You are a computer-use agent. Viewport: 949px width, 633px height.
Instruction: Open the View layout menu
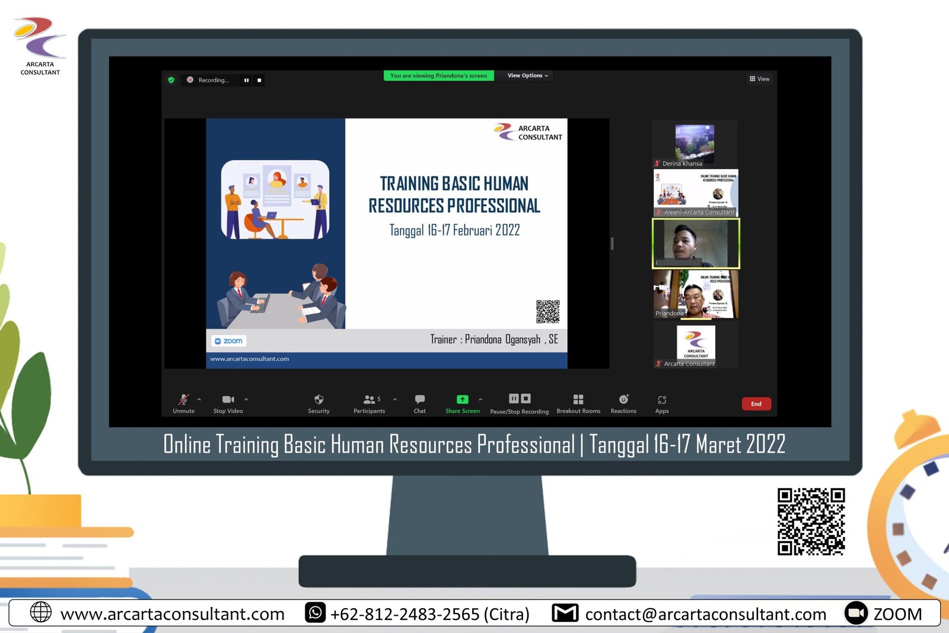point(759,79)
